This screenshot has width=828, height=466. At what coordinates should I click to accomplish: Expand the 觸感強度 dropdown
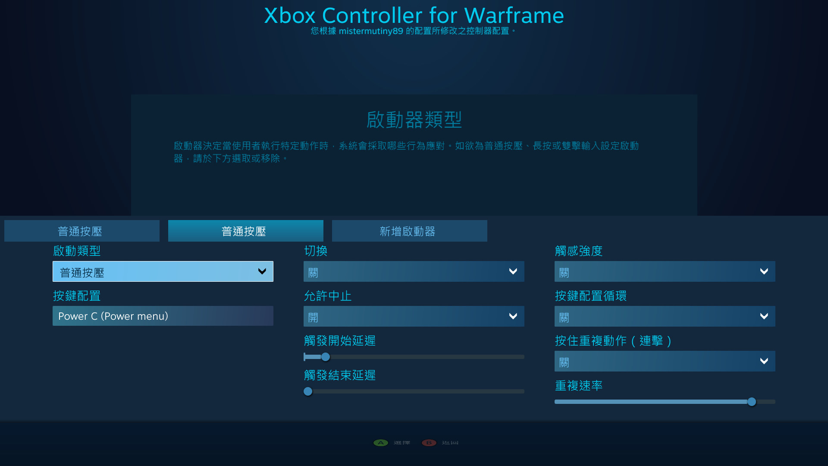pyautogui.click(x=664, y=271)
